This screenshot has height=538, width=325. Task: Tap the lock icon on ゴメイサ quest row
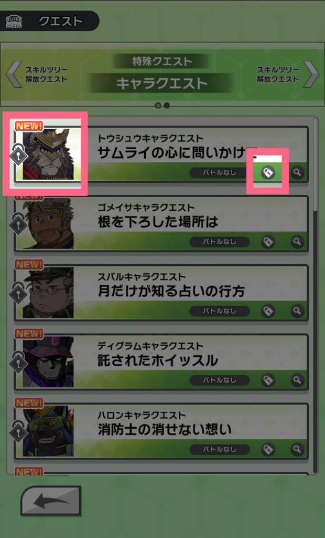(268, 242)
